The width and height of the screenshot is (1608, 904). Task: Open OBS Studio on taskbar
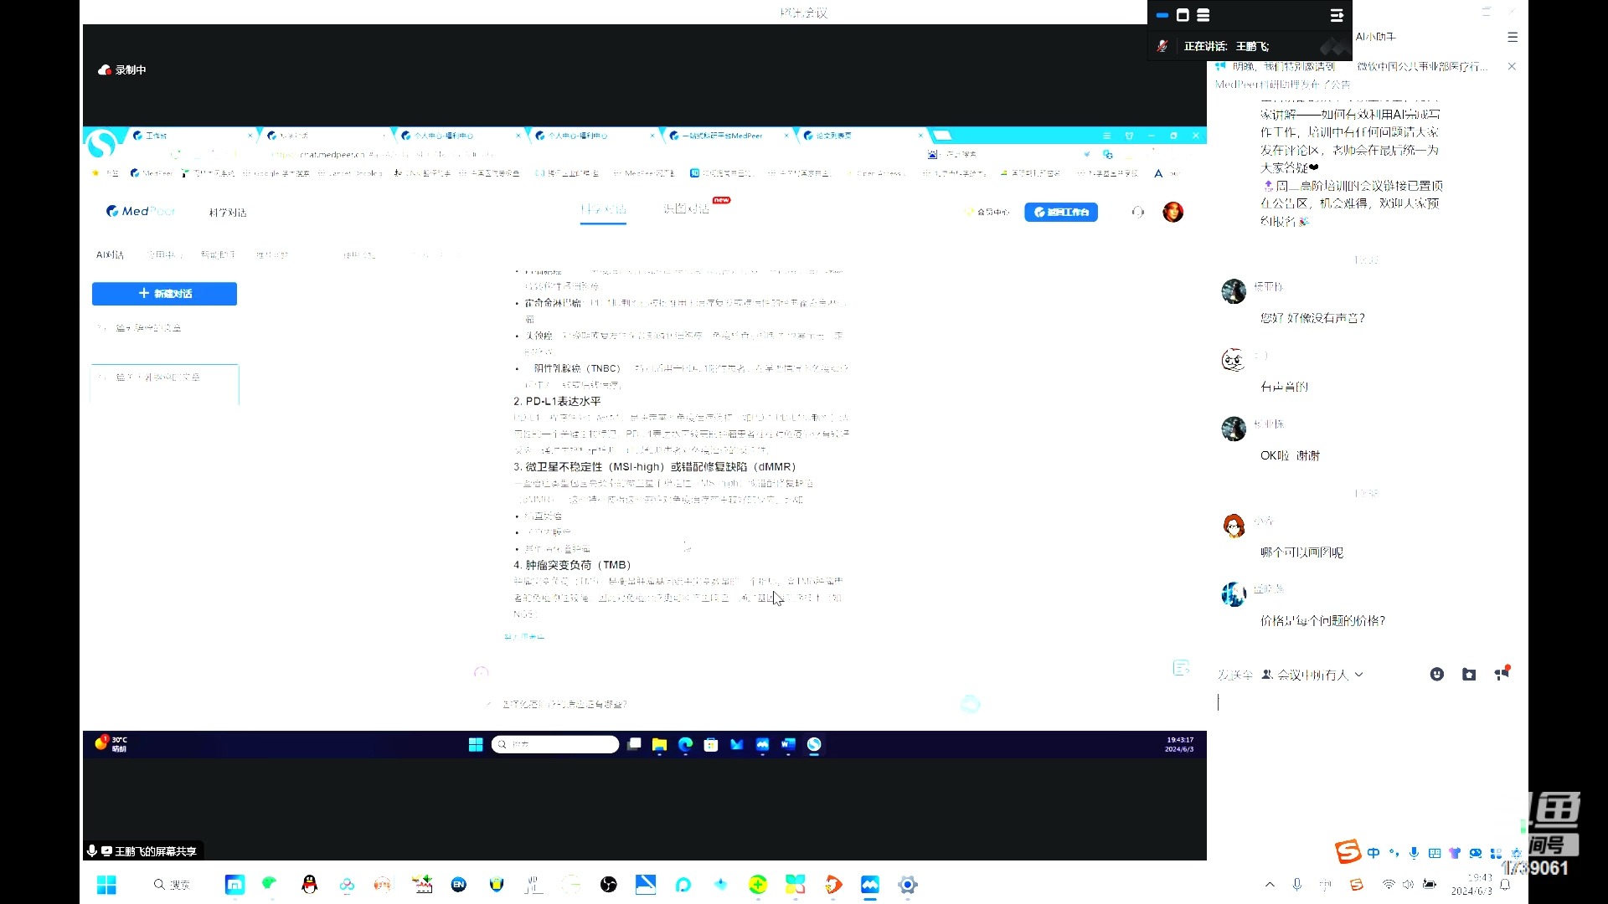pyautogui.click(x=609, y=885)
